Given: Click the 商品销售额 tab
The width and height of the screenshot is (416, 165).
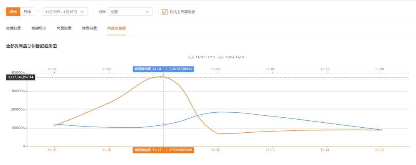Looking at the screenshot, I should [x=116, y=28].
